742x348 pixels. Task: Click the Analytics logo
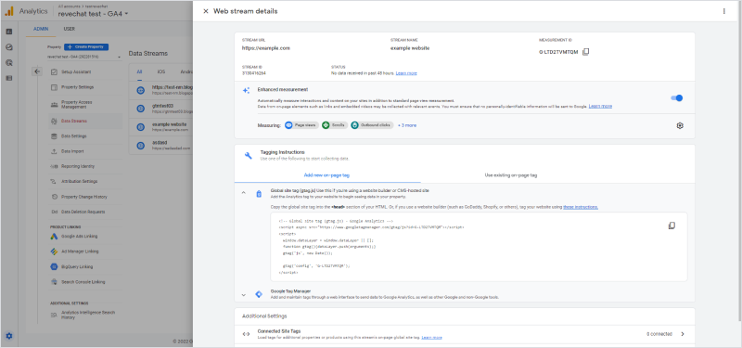9,11
